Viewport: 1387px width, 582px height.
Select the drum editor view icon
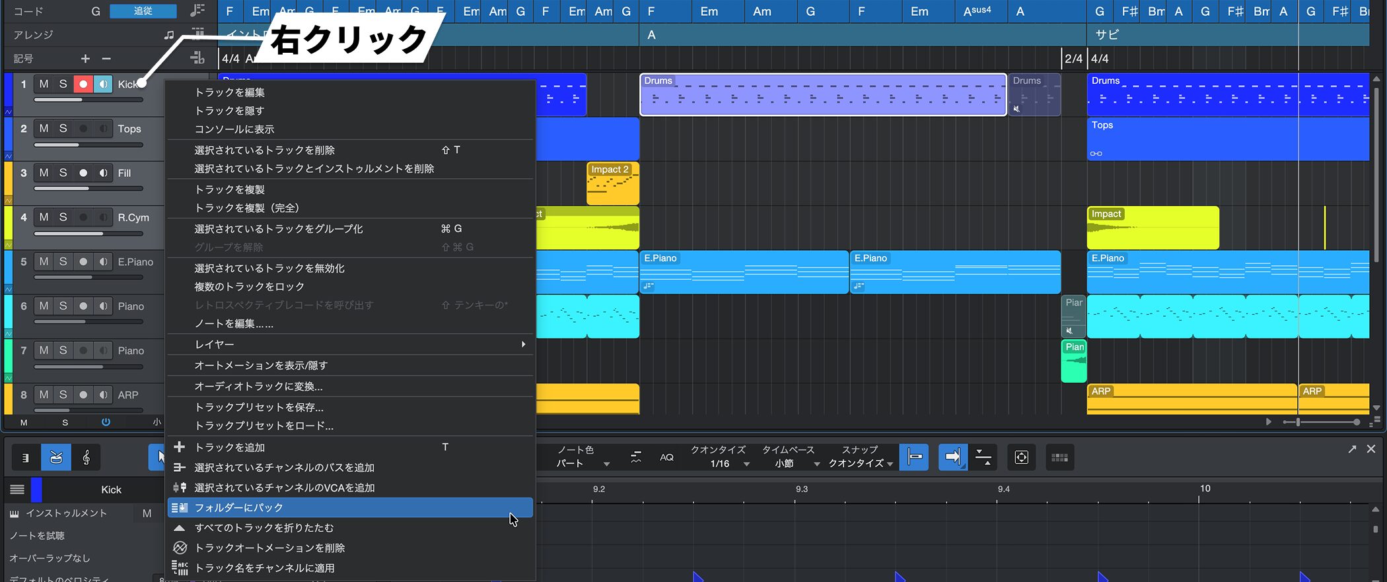(x=56, y=457)
